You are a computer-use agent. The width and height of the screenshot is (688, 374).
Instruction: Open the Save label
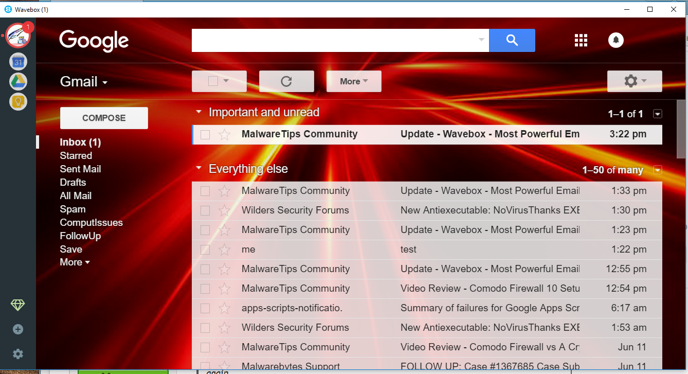[x=71, y=250]
